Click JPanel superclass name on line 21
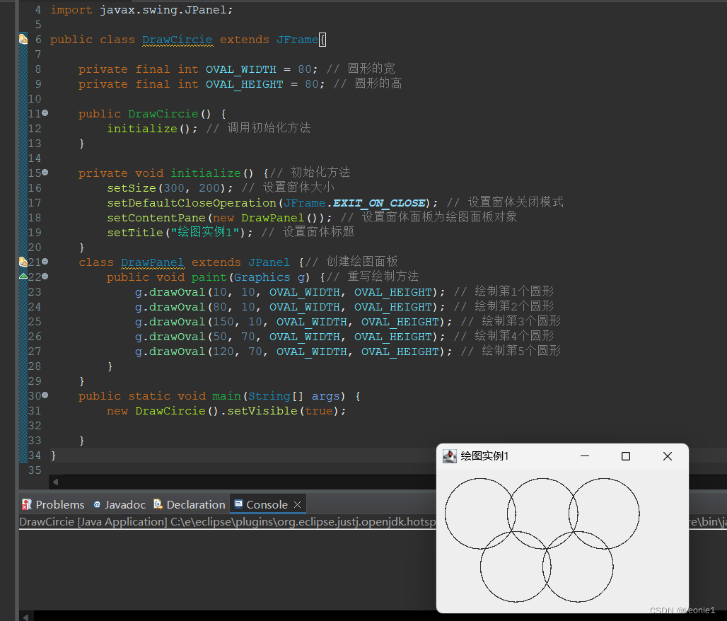This screenshot has width=727, height=621. pos(269,262)
